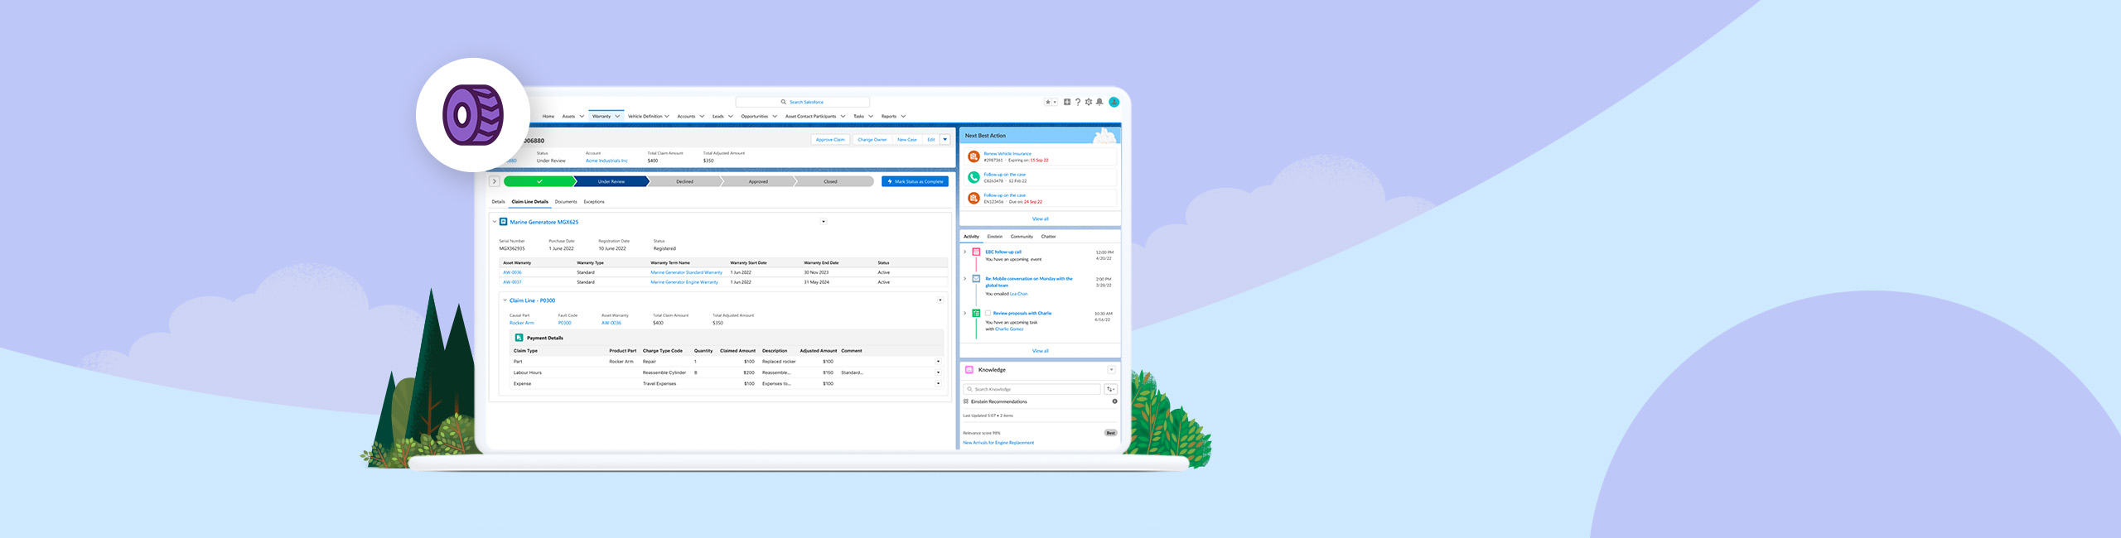Image resolution: width=2121 pixels, height=538 pixels.
Task: Open row menu for Expense payment line
Action: pyautogui.click(x=938, y=383)
